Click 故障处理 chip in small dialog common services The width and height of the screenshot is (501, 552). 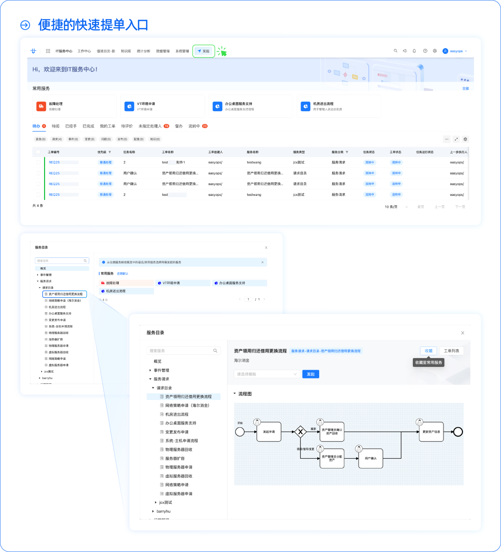pos(126,283)
